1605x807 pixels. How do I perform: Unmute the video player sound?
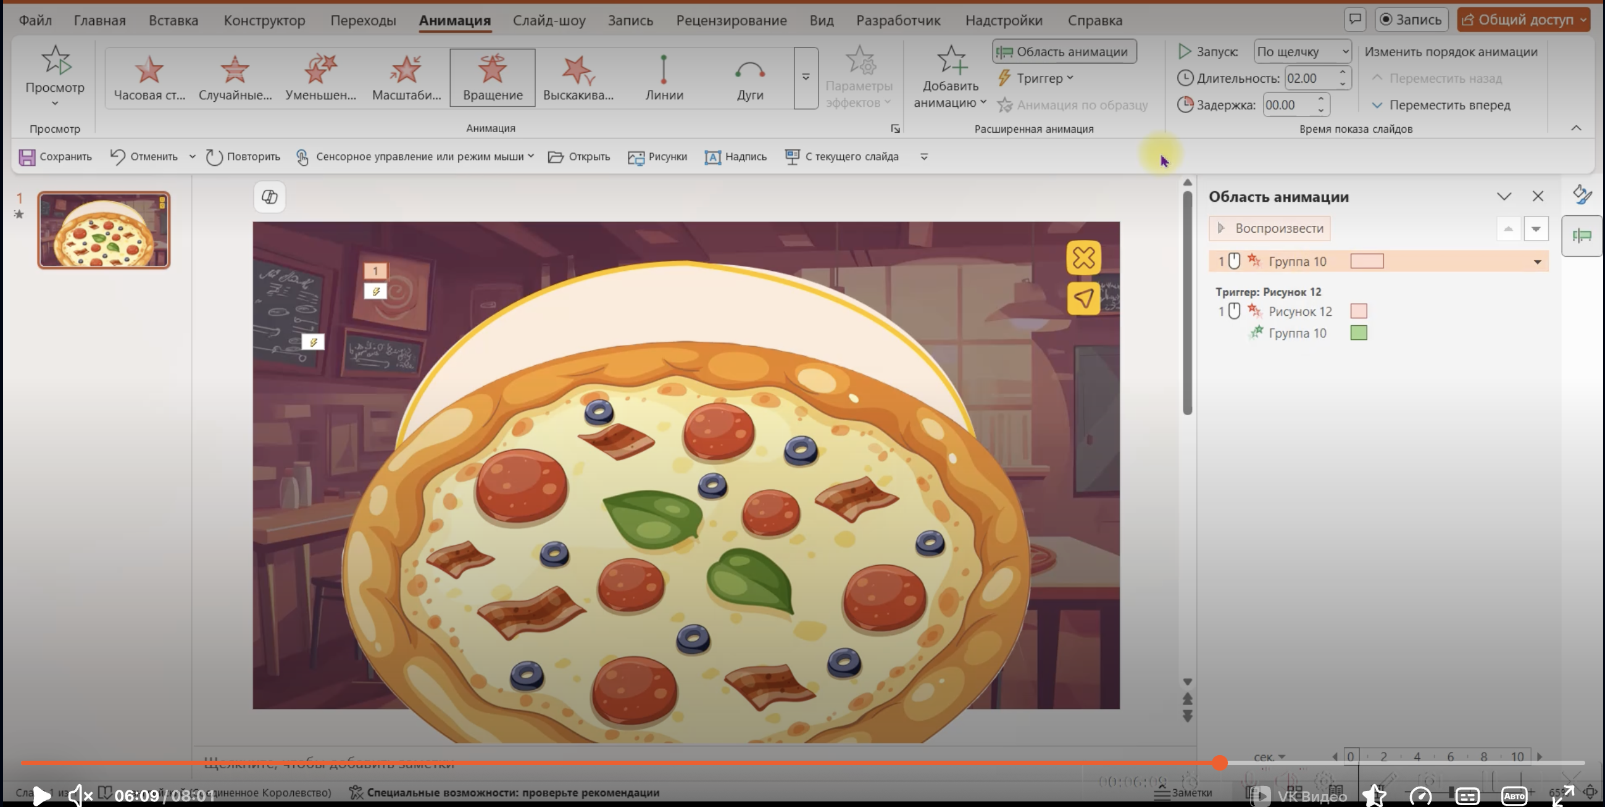pyautogui.click(x=80, y=795)
